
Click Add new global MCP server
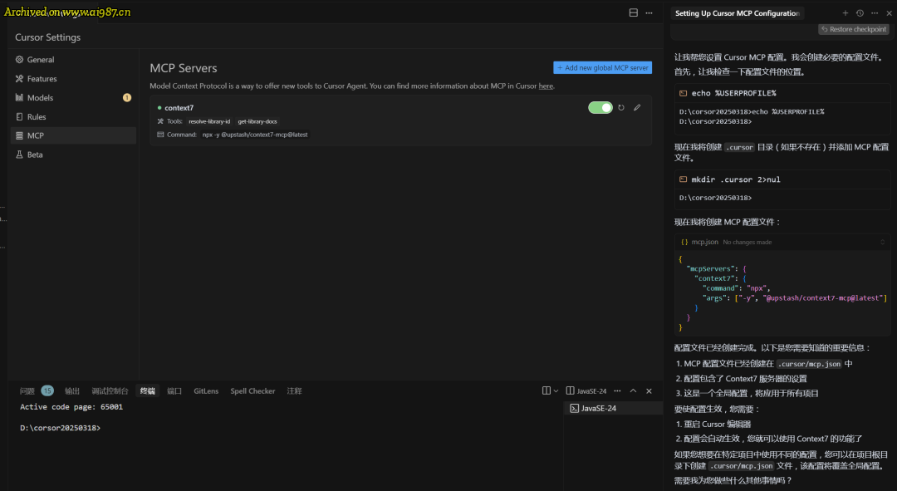[x=602, y=67]
